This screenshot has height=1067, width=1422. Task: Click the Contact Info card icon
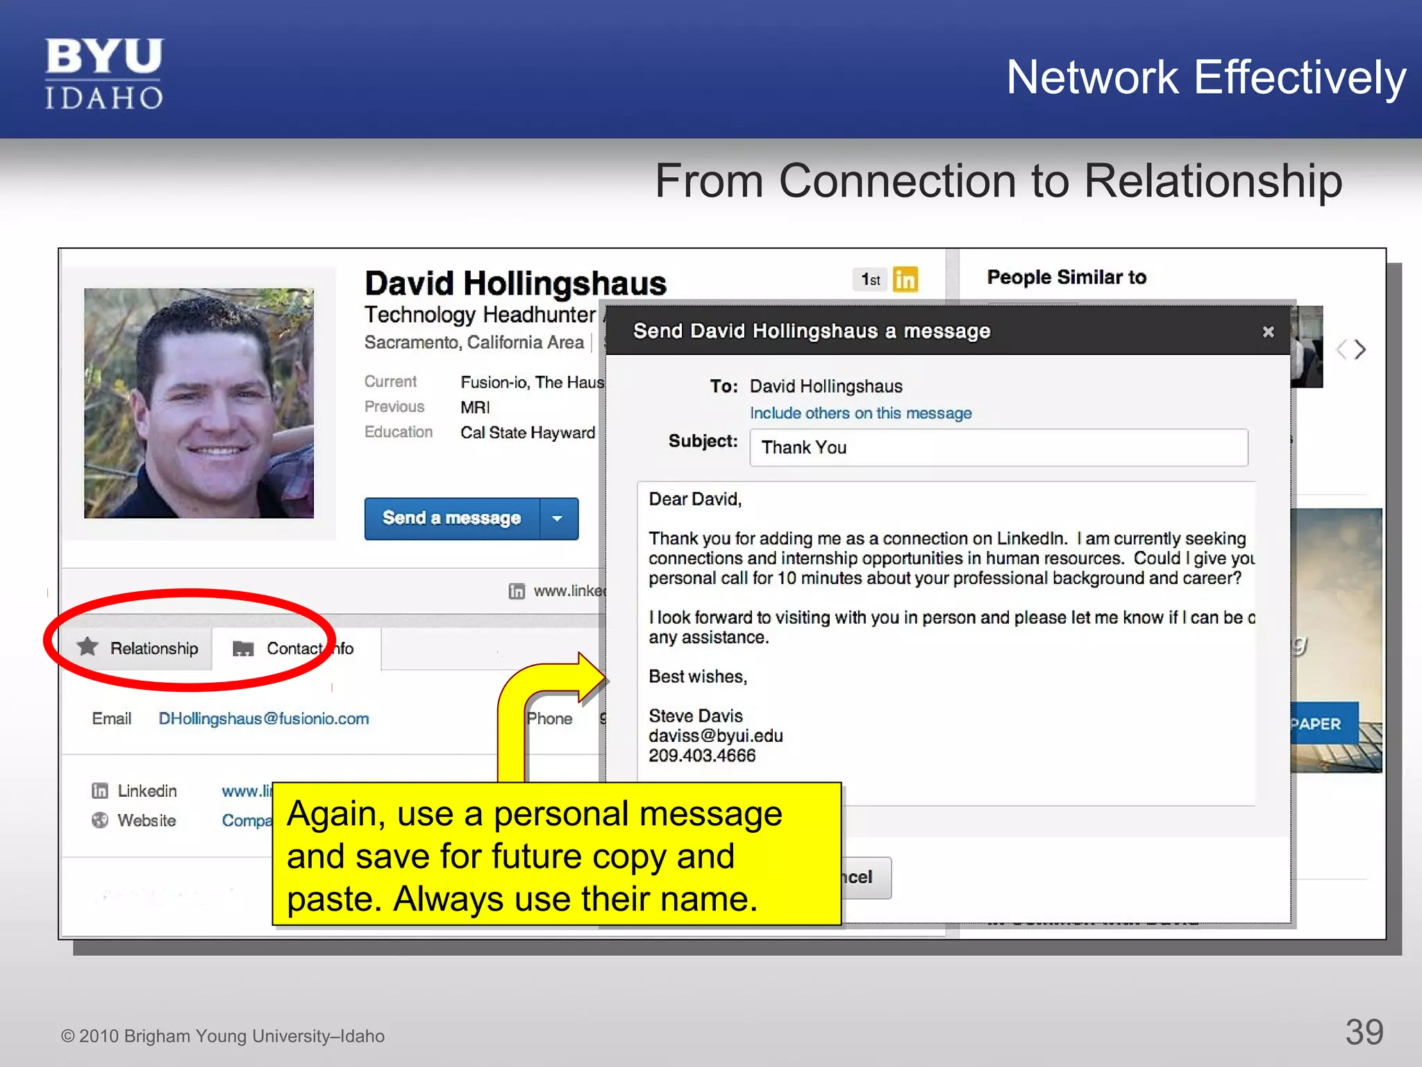click(243, 648)
